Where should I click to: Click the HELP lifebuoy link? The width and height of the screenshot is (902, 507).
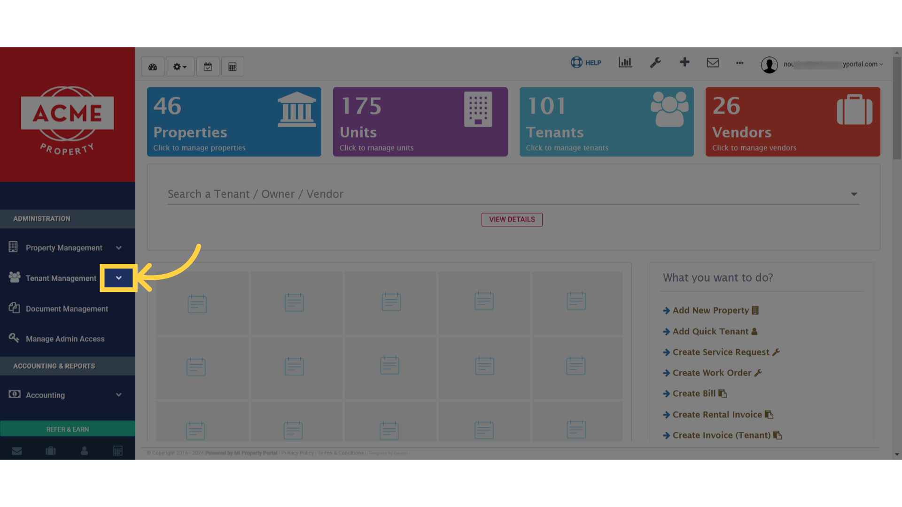(586, 62)
